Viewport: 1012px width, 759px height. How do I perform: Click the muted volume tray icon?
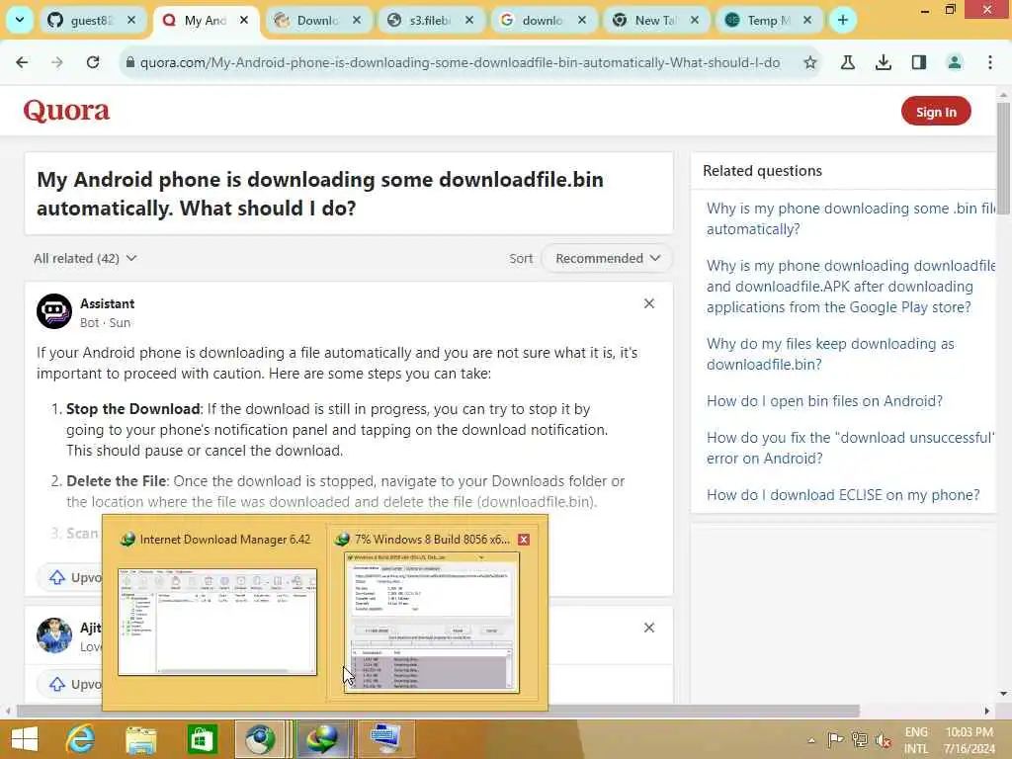tap(883, 740)
